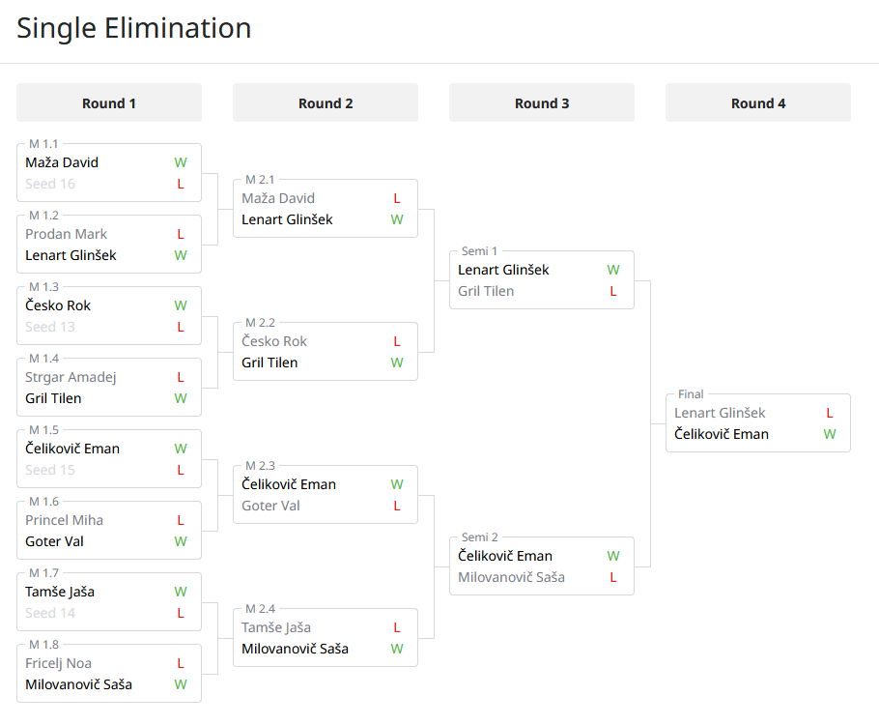Select Goter Val in match M 2.3

point(271,506)
